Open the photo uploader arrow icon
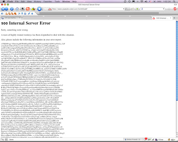The height and width of the screenshot is (142, 178). pyautogui.click(x=32, y=14)
